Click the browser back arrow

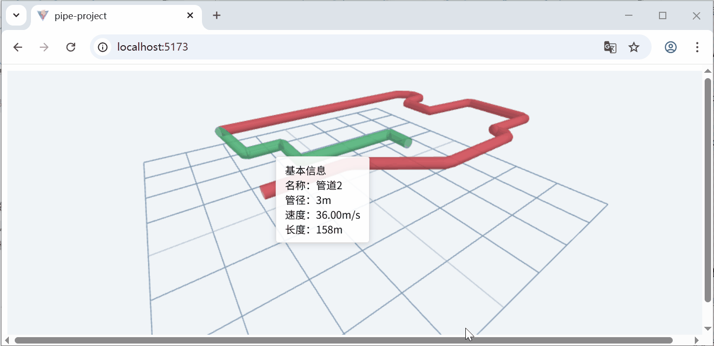tap(18, 47)
